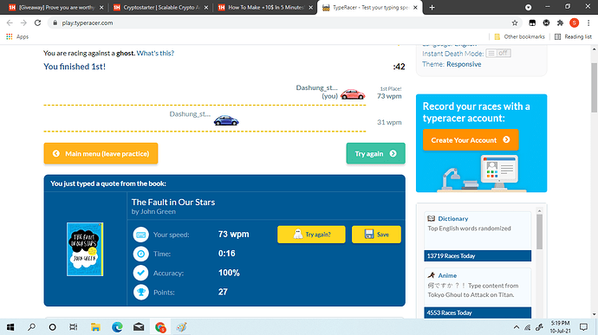The image size is (598, 335).
Task: Click the Accuracy checkmark icon
Action: click(140, 273)
